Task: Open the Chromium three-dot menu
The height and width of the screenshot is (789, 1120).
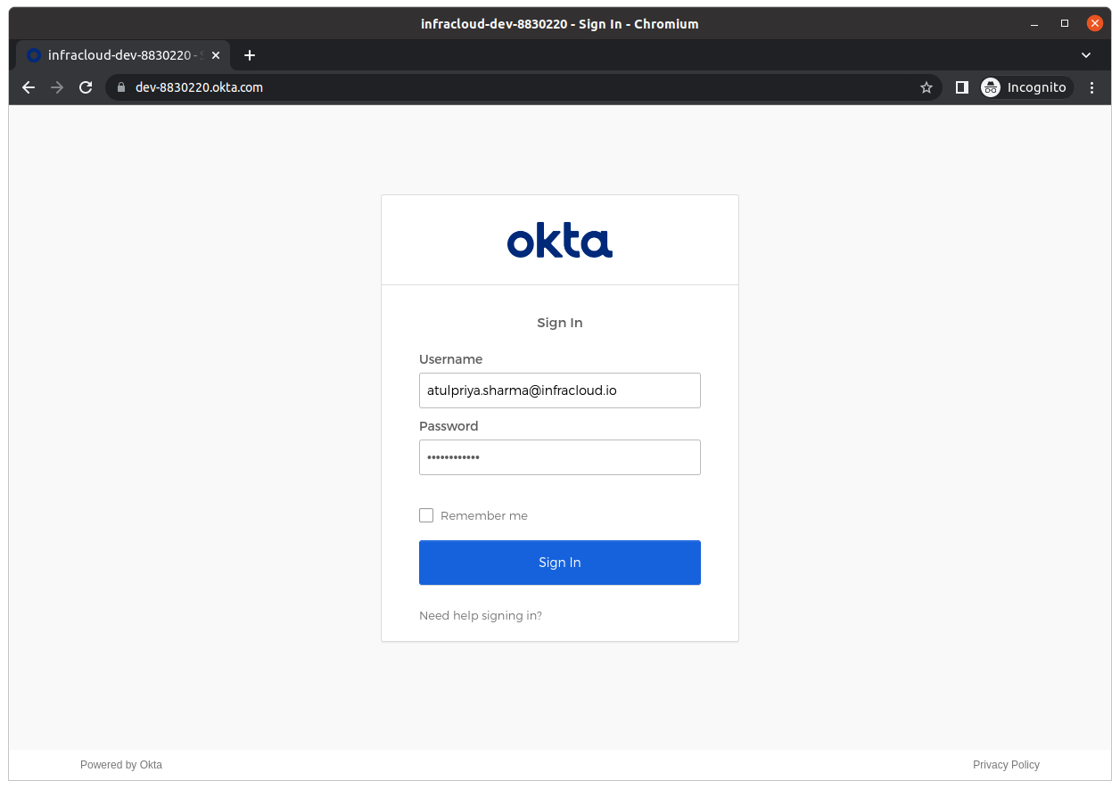Action: (1092, 87)
